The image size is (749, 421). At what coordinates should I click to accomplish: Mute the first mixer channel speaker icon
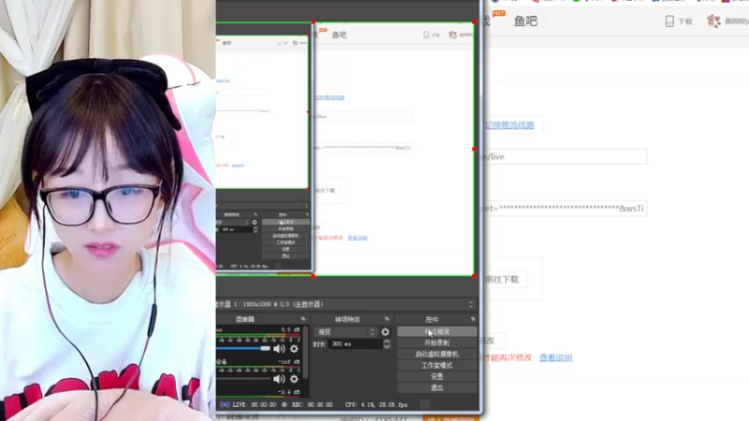click(279, 349)
